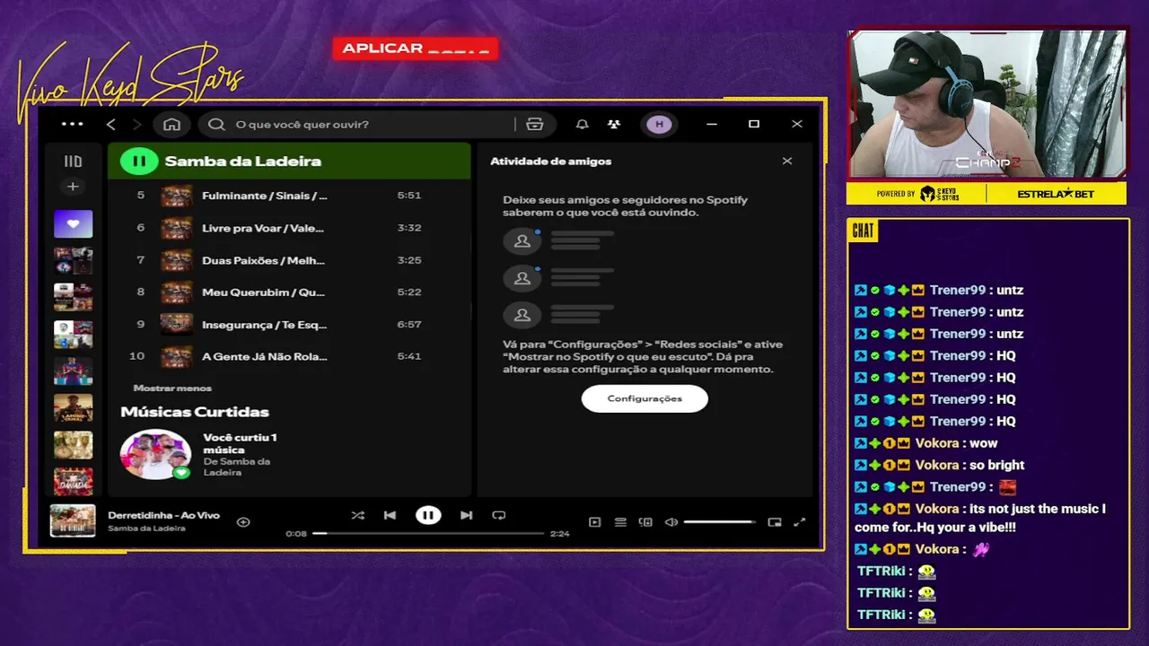1149x646 pixels.
Task: Open the Spotify Home button
Action: tap(171, 124)
